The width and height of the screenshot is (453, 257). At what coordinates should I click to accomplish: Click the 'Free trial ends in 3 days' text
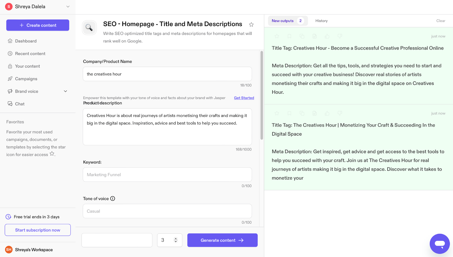pos(37,217)
